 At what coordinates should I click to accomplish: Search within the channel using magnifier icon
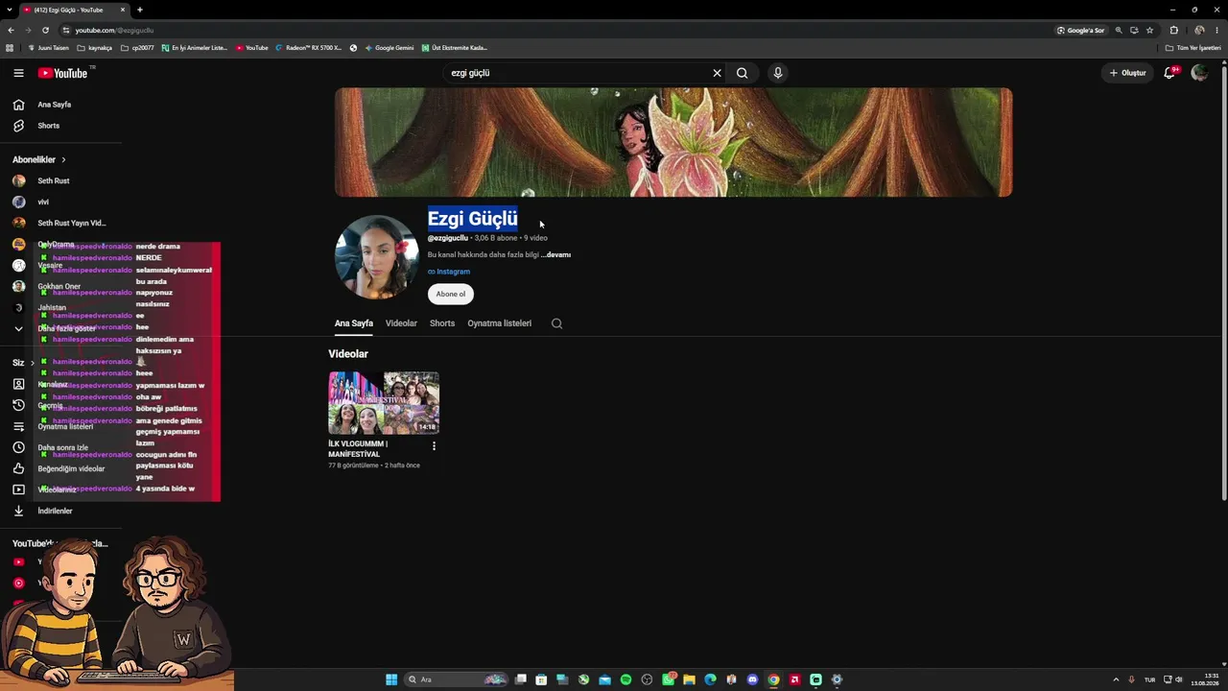point(556,323)
